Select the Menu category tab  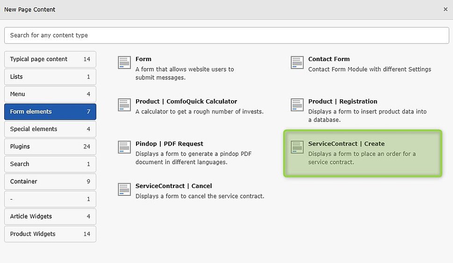coord(50,94)
